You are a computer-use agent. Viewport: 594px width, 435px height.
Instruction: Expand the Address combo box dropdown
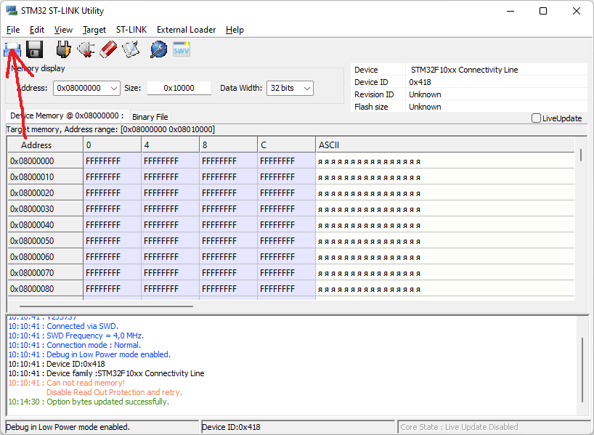(114, 89)
